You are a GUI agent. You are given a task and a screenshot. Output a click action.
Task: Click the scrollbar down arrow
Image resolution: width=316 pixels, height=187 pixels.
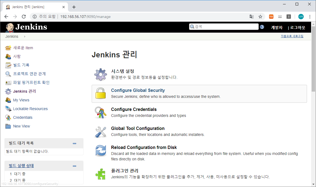tap(313, 184)
